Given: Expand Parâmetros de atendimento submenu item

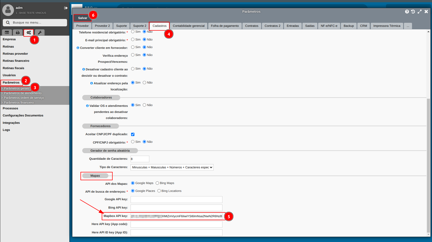Looking at the screenshot, I should [23, 93].
